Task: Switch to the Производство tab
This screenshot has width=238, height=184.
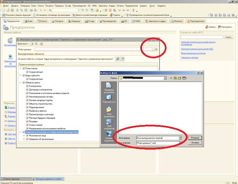Action: pos(108,21)
